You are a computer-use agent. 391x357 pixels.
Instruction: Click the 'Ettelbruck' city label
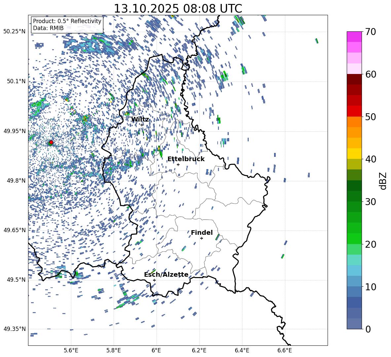tap(186, 159)
